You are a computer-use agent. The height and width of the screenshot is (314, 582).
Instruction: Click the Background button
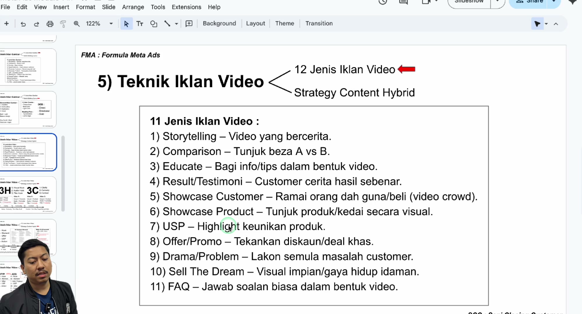tap(219, 24)
